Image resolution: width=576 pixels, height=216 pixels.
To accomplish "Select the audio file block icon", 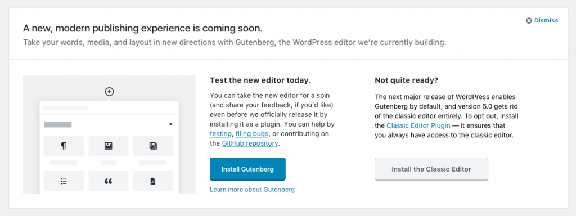I will point(153,181).
